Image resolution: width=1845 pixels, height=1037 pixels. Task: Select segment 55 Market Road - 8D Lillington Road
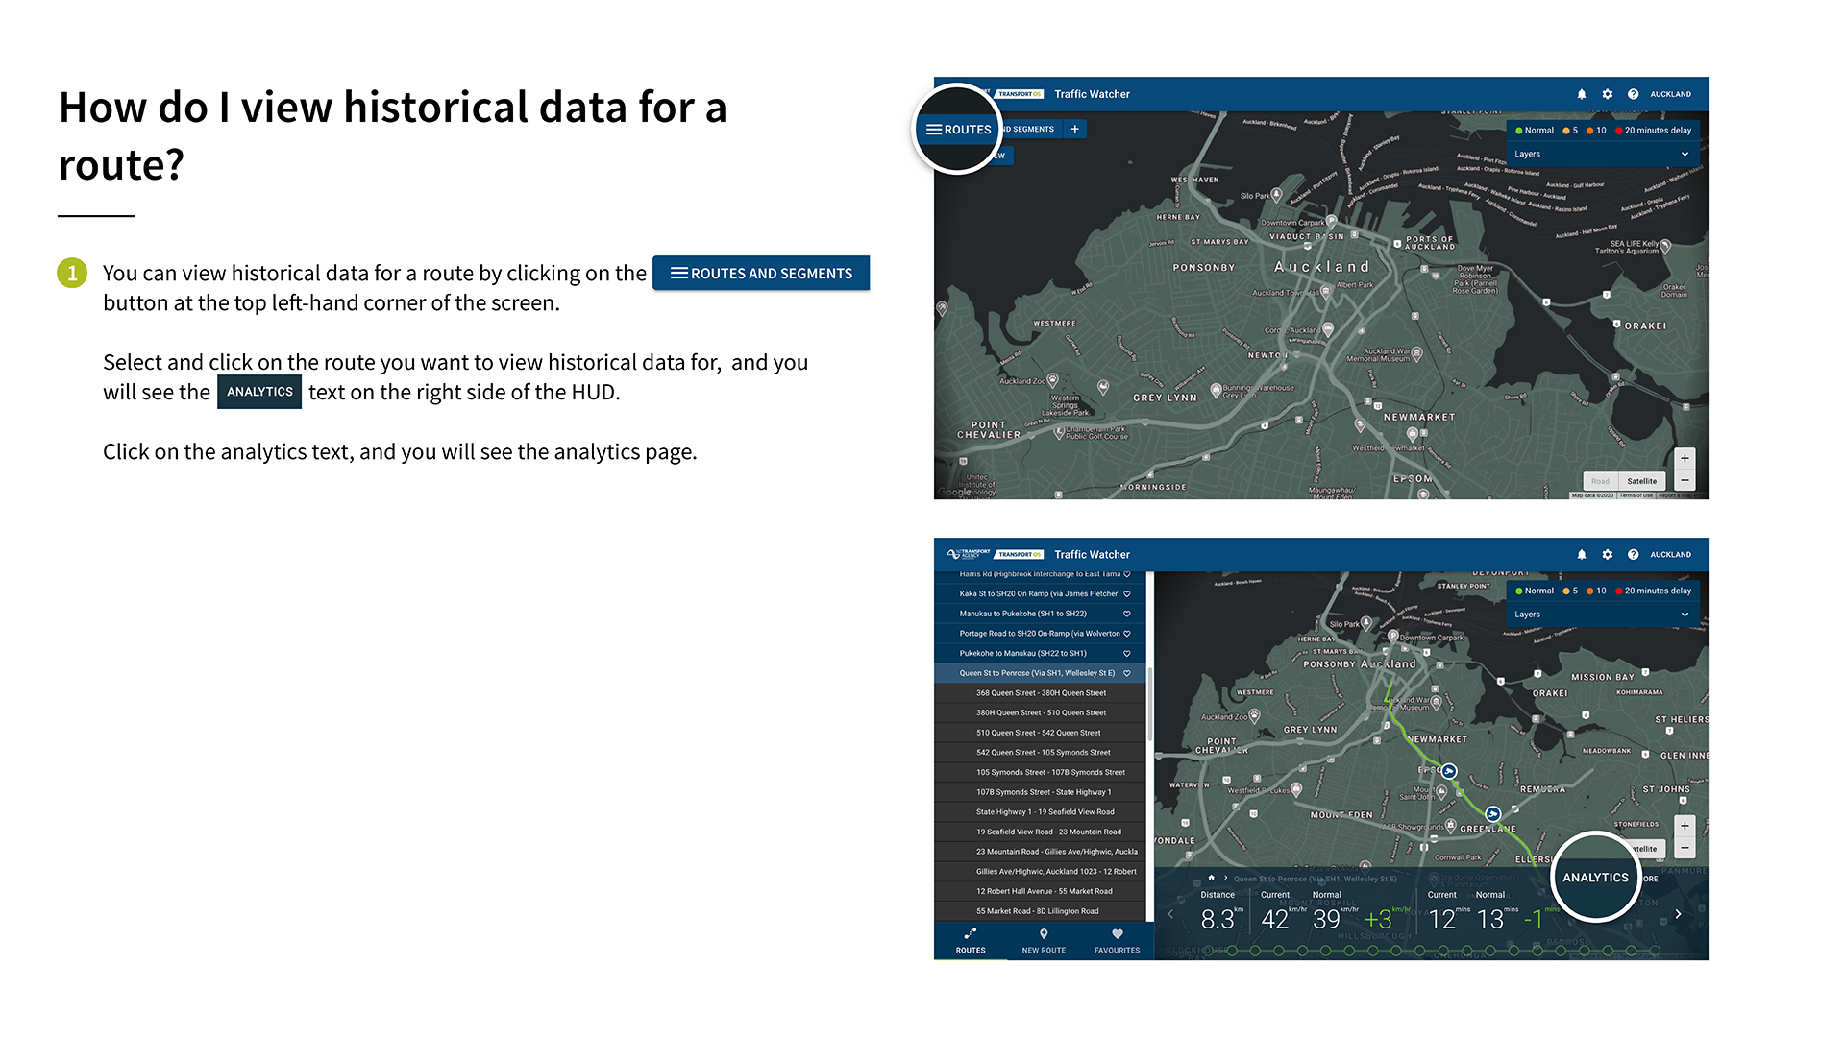click(x=1040, y=911)
